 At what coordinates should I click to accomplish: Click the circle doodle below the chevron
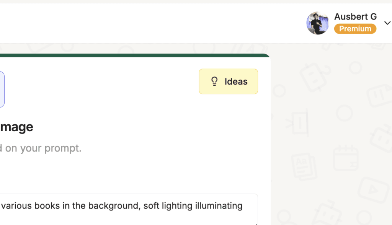pyautogui.click(x=355, y=67)
